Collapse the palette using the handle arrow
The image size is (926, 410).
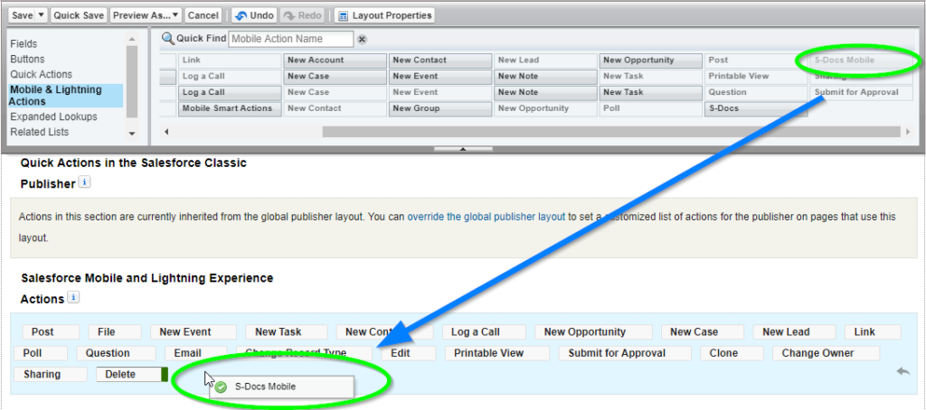(x=463, y=149)
